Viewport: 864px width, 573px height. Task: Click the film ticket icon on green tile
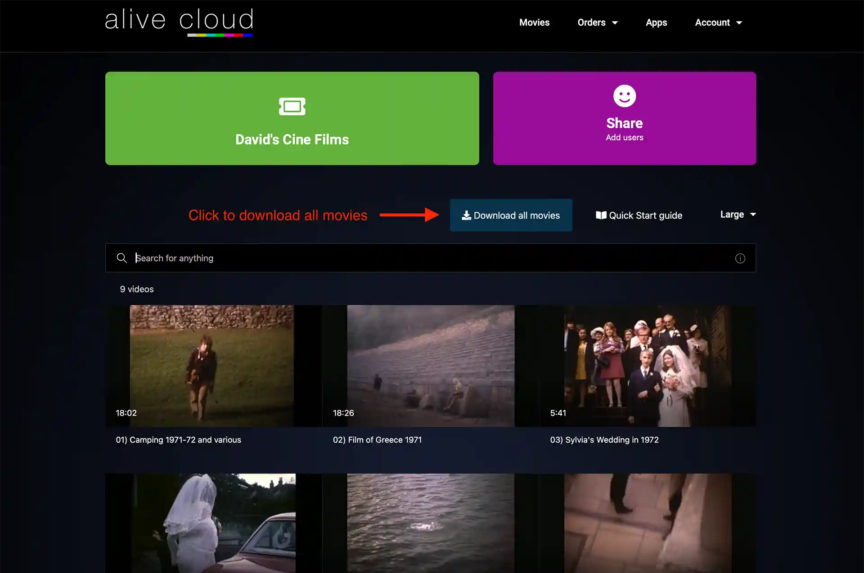[292, 107]
